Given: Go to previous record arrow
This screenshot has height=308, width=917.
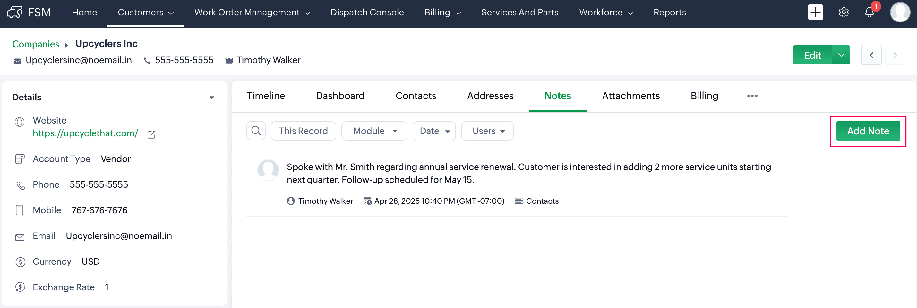Looking at the screenshot, I should click(x=871, y=55).
